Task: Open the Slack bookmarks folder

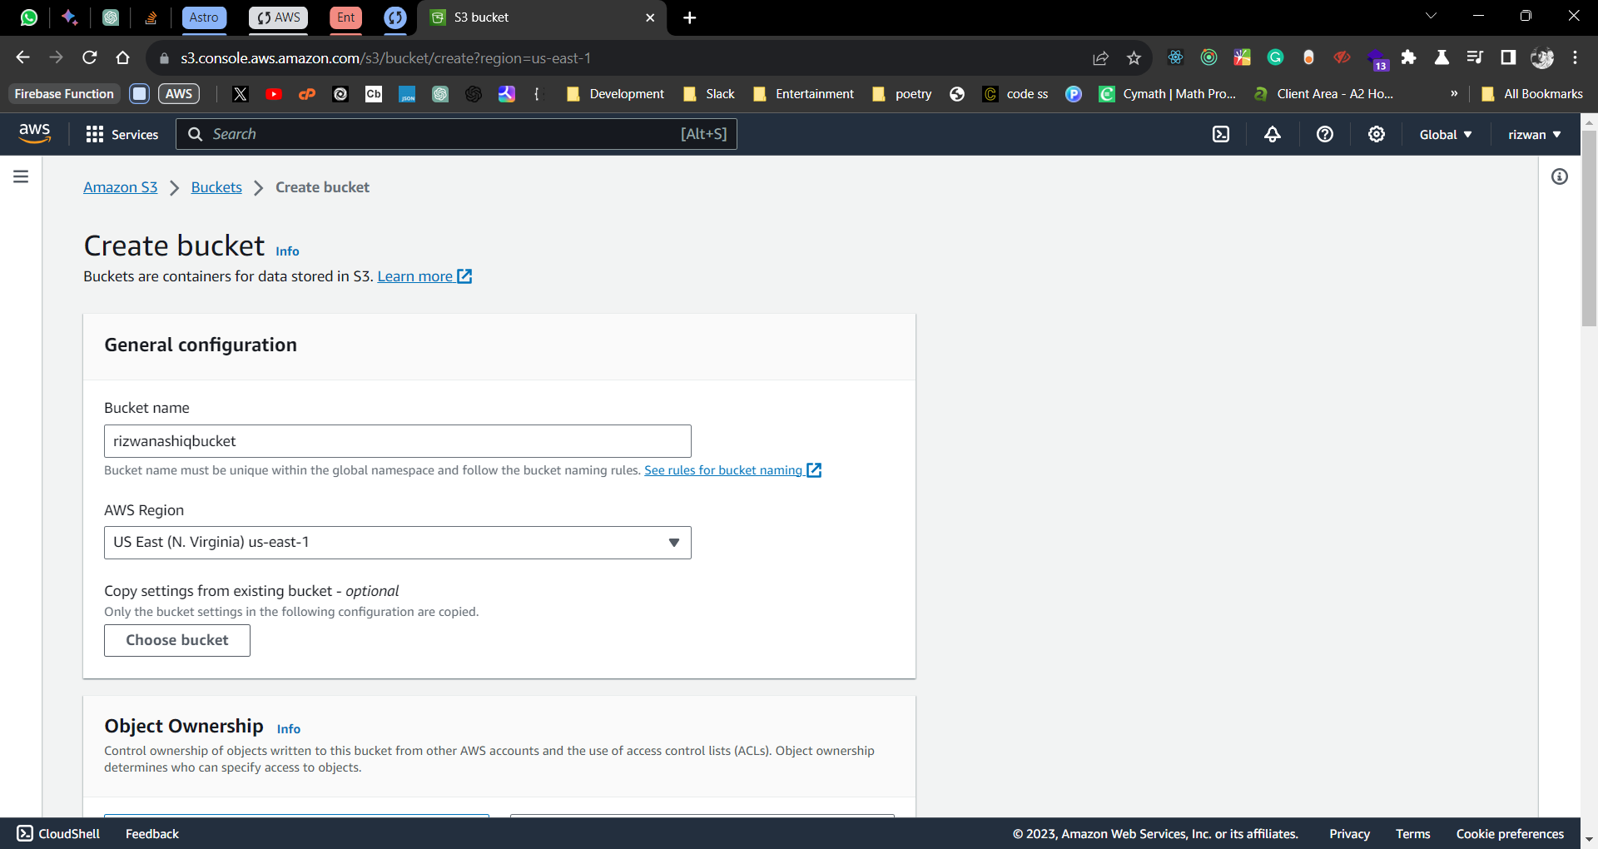Action: click(709, 94)
